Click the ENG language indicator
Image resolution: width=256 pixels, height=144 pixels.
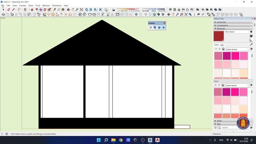point(221,140)
